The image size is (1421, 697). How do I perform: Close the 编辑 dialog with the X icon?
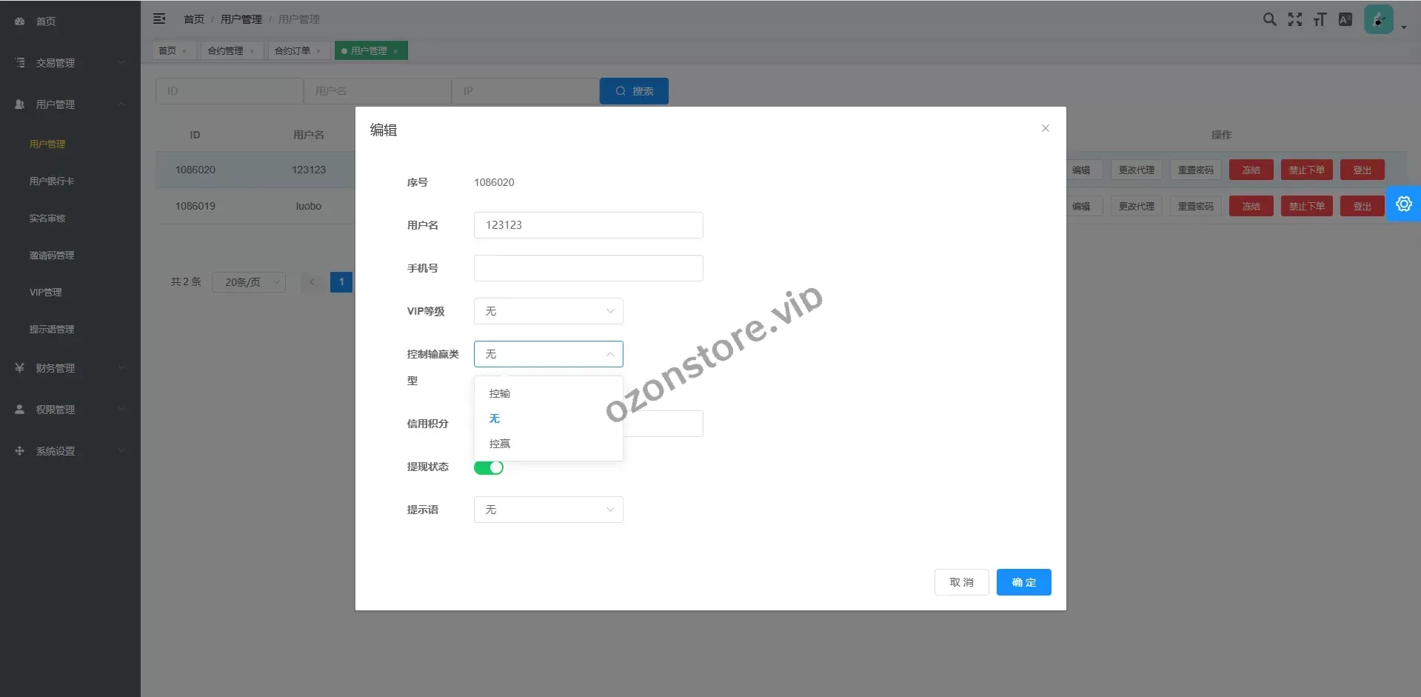[1045, 128]
